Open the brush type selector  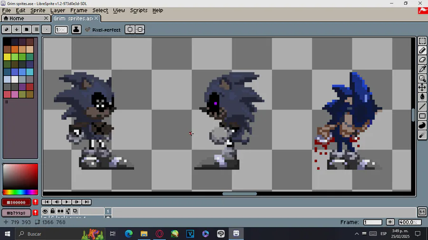[x=47, y=29]
